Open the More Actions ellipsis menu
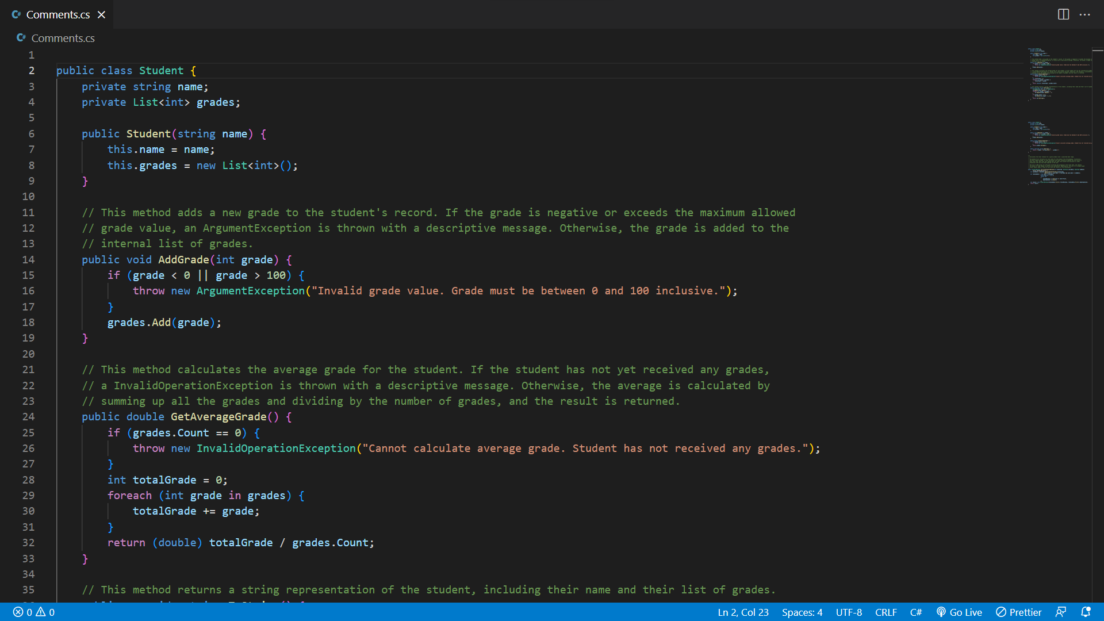The width and height of the screenshot is (1104, 621). 1086,14
